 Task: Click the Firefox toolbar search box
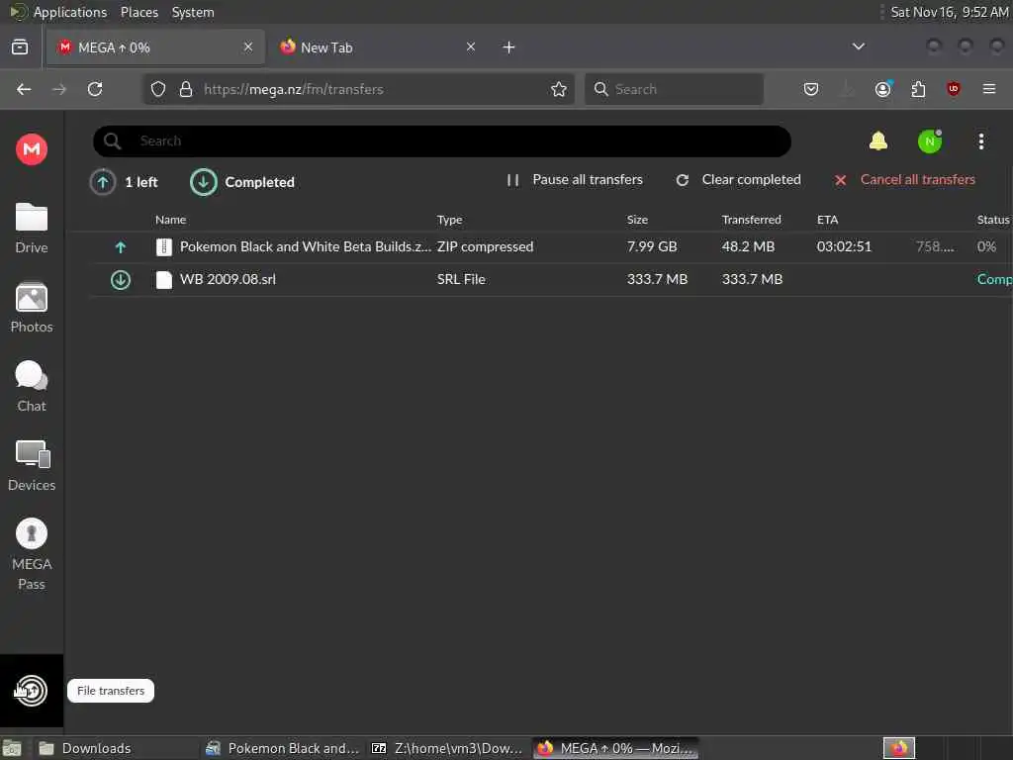tap(674, 89)
